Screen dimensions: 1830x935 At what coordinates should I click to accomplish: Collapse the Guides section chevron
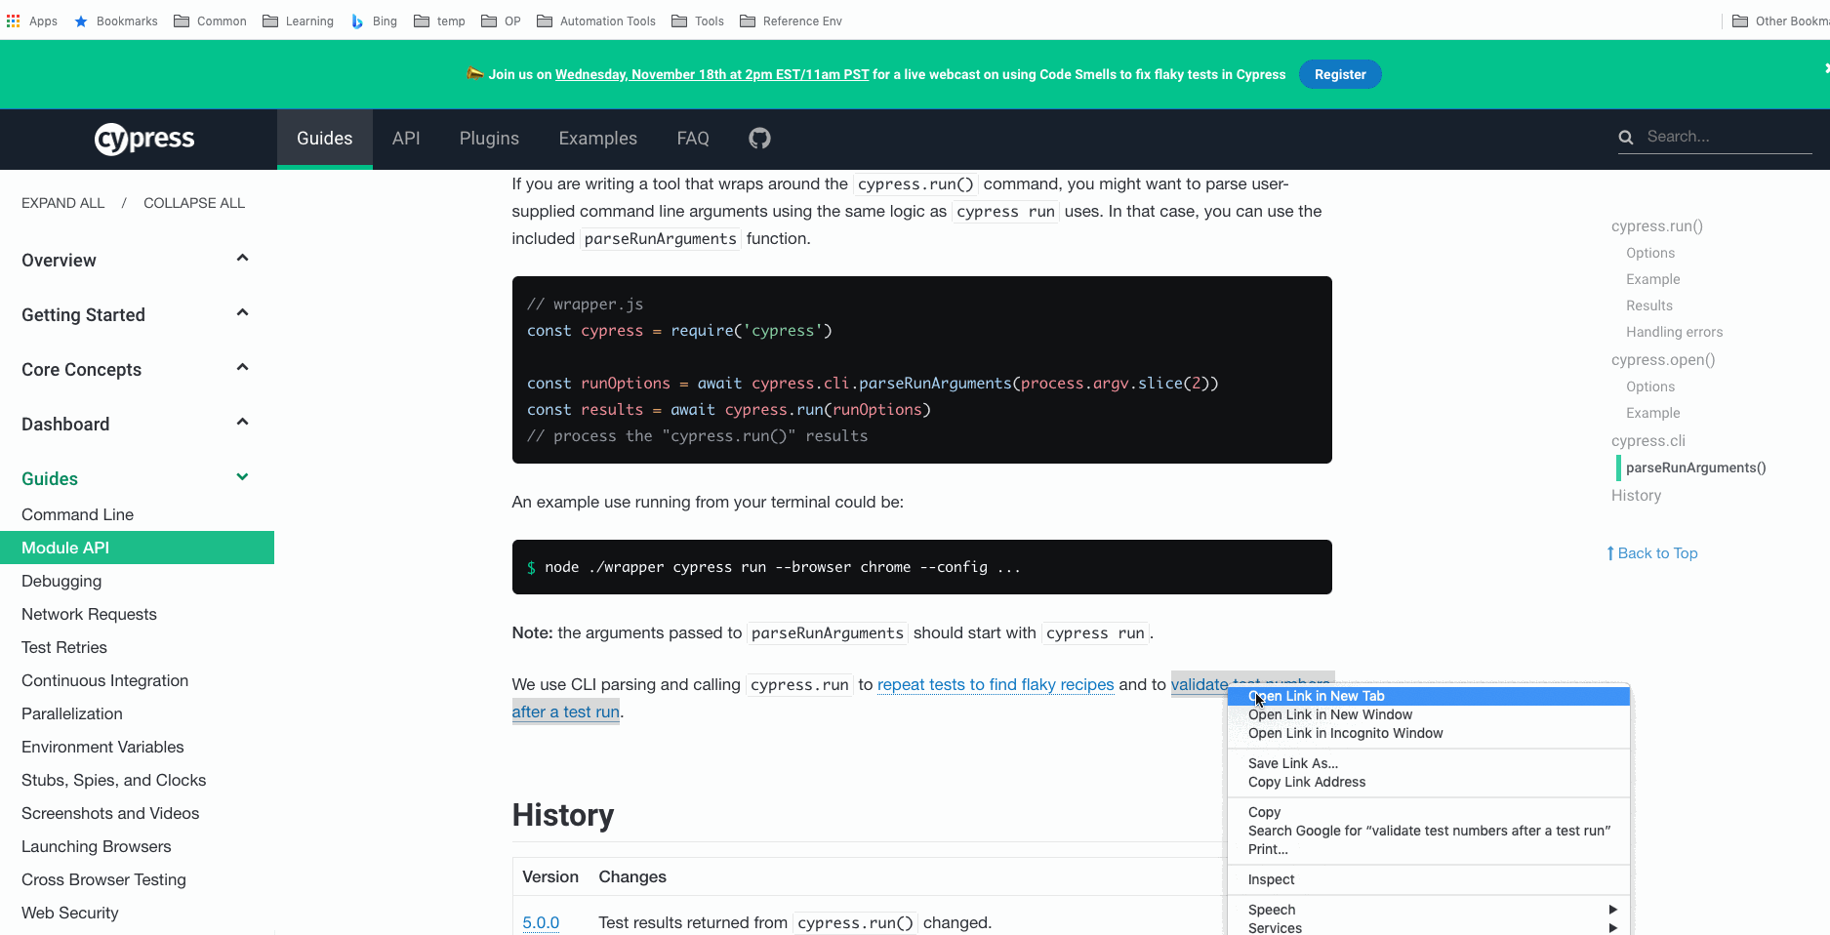pyautogui.click(x=243, y=476)
